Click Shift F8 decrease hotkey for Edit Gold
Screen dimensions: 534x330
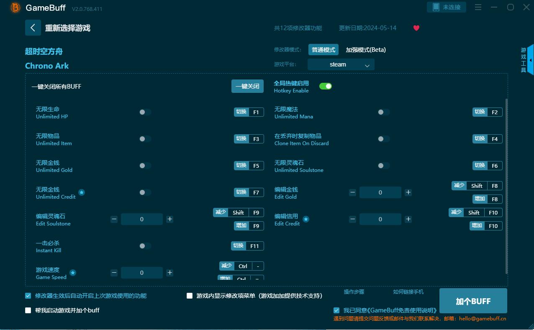click(x=477, y=186)
